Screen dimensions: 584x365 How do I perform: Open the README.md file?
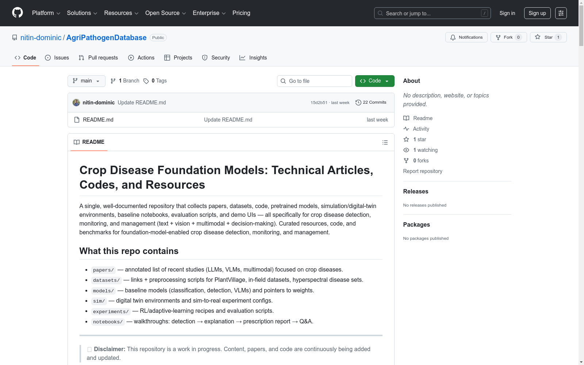pos(98,120)
